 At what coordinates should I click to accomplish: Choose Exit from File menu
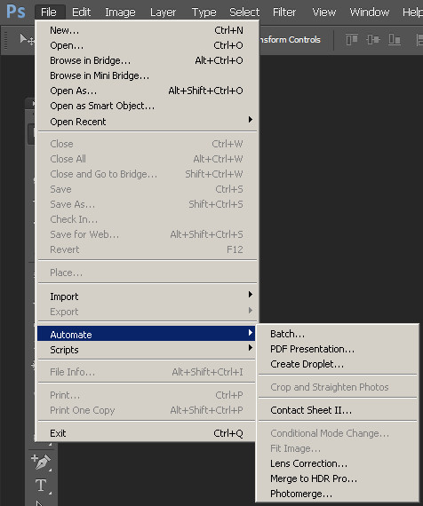click(x=147, y=433)
